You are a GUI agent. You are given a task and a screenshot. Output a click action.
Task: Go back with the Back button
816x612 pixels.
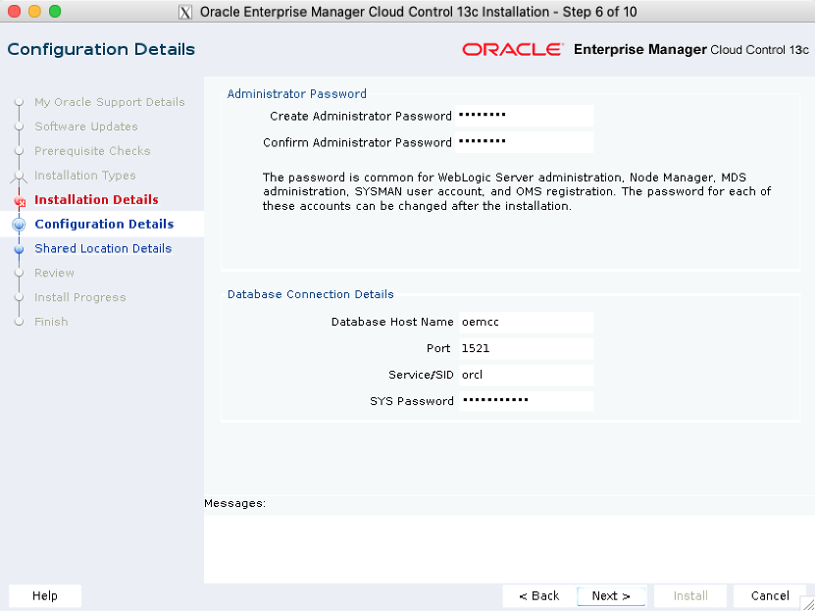539,596
